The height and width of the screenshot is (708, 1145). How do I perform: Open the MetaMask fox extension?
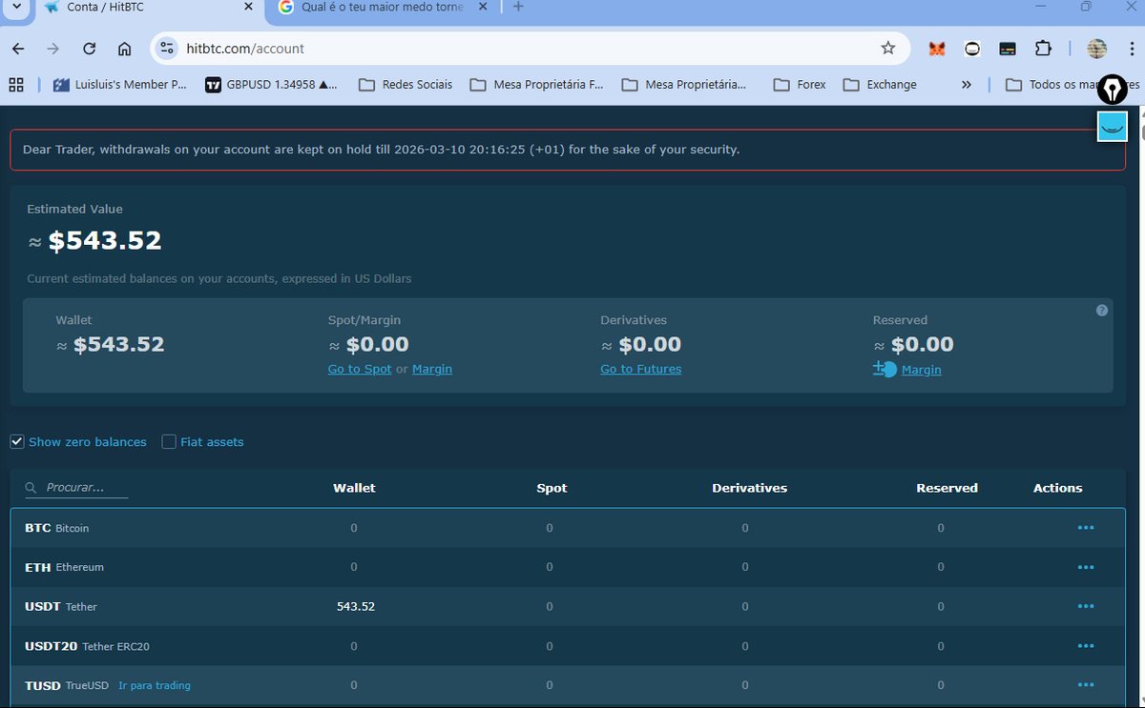tap(937, 49)
